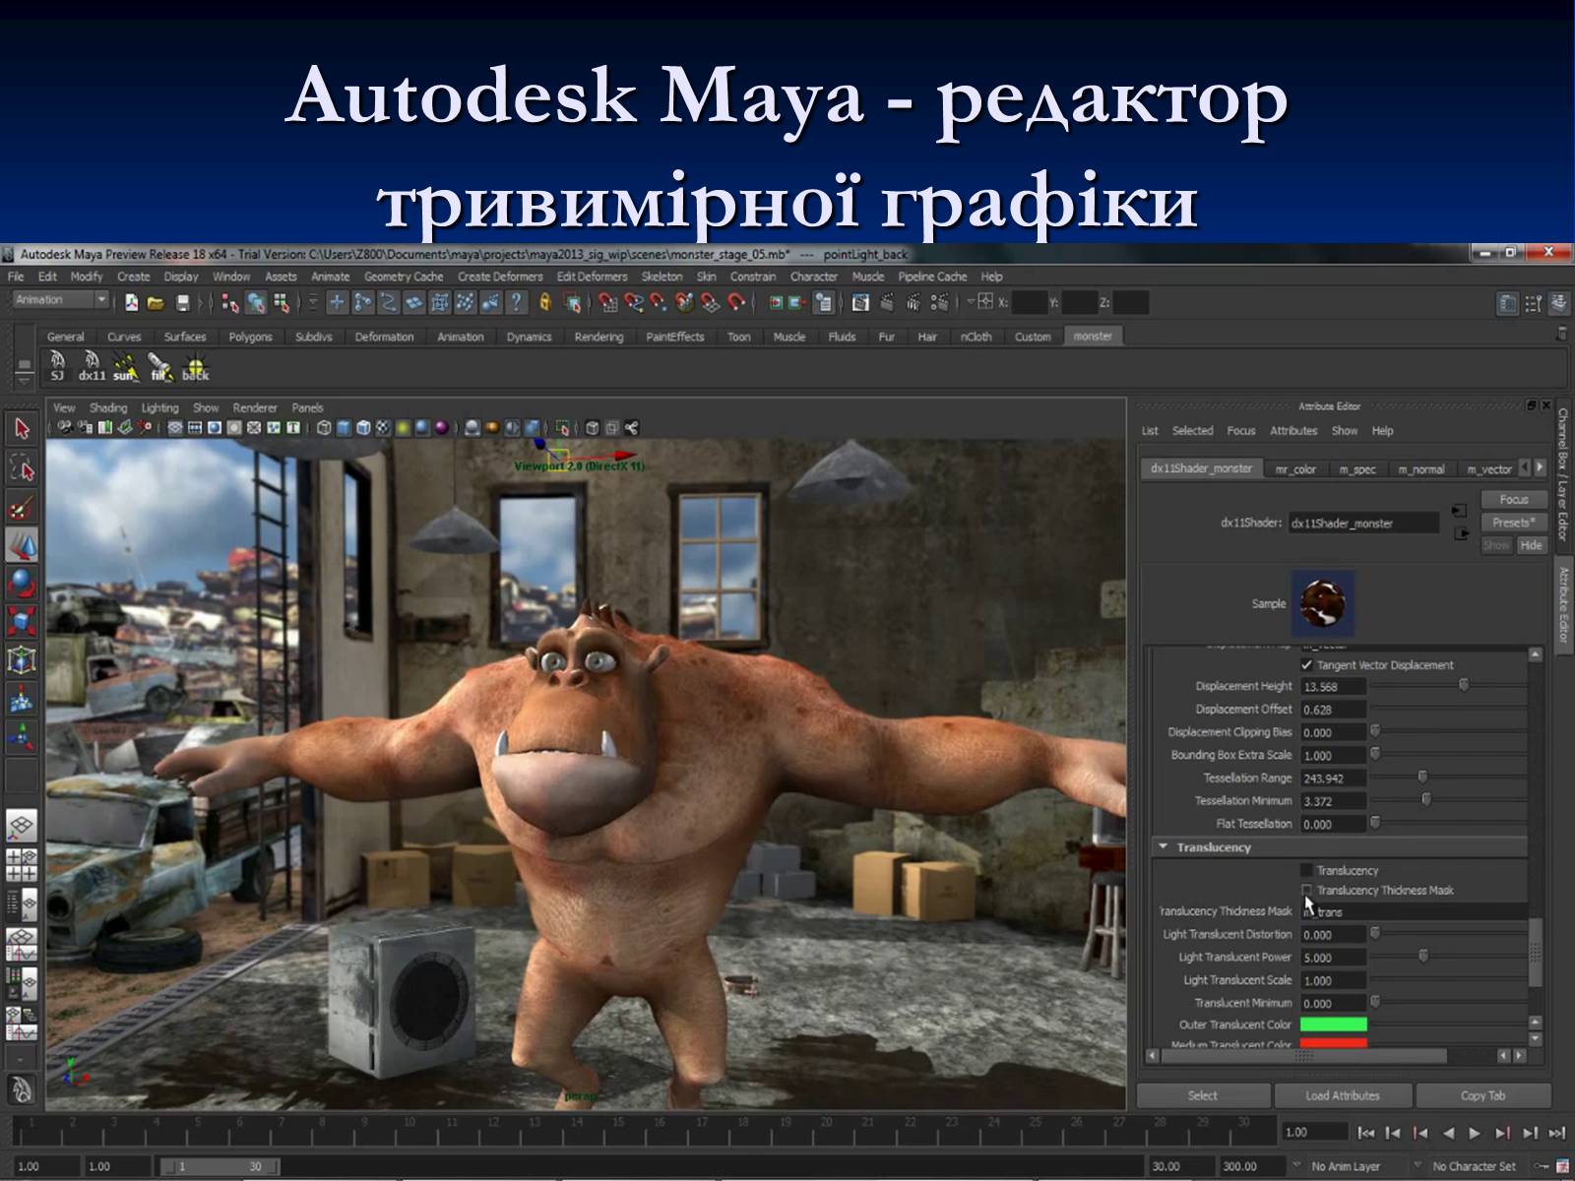This screenshot has width=1575, height=1181.
Task: Click the smooth shade blue cube icon in the viewport toolbar
Action: click(344, 428)
